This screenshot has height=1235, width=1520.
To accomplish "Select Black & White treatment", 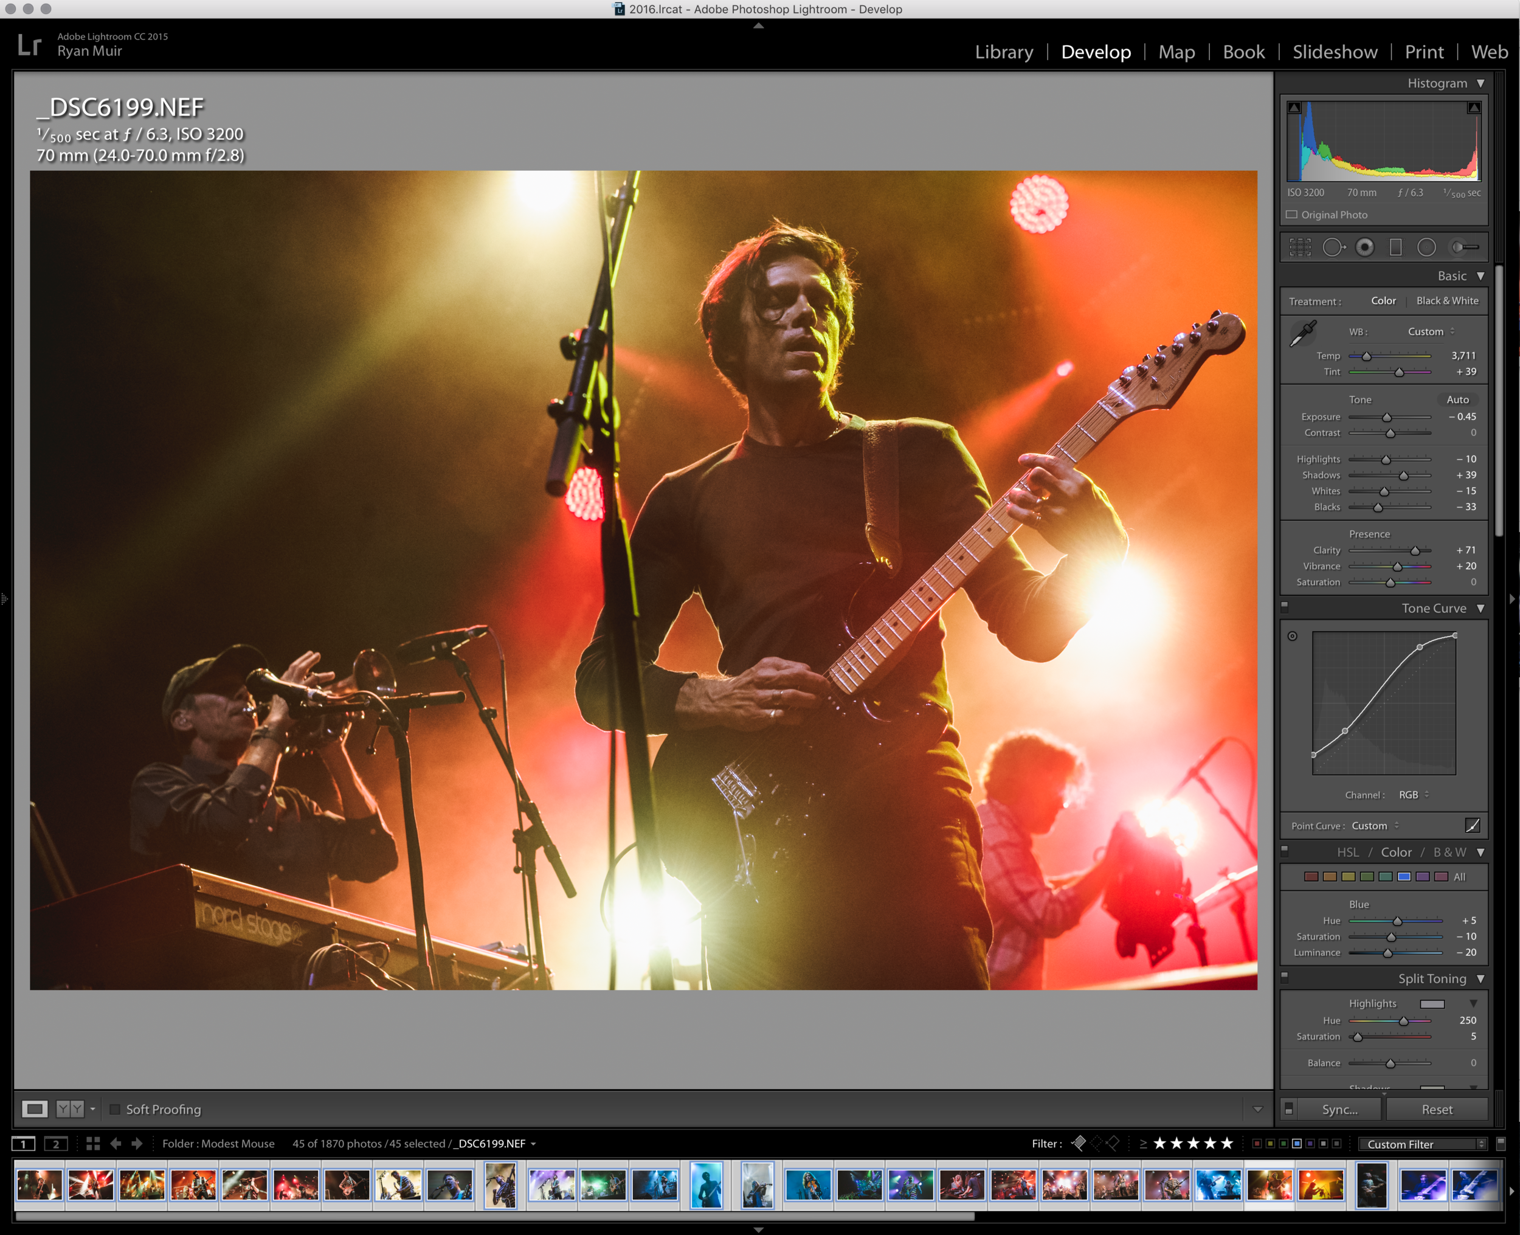I will pyautogui.click(x=1448, y=301).
